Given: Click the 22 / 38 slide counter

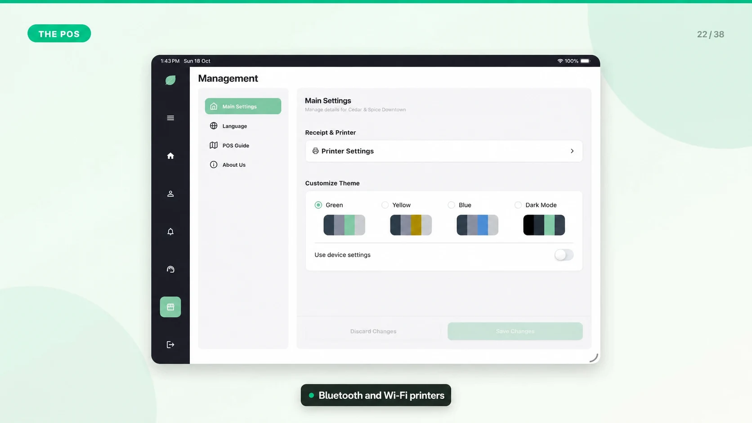Looking at the screenshot, I should pos(711,34).
